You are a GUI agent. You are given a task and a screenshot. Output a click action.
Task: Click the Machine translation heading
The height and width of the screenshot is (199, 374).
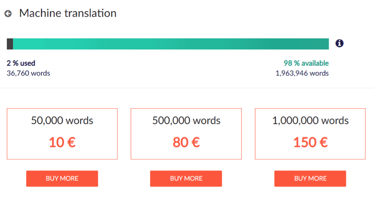[x=68, y=13]
